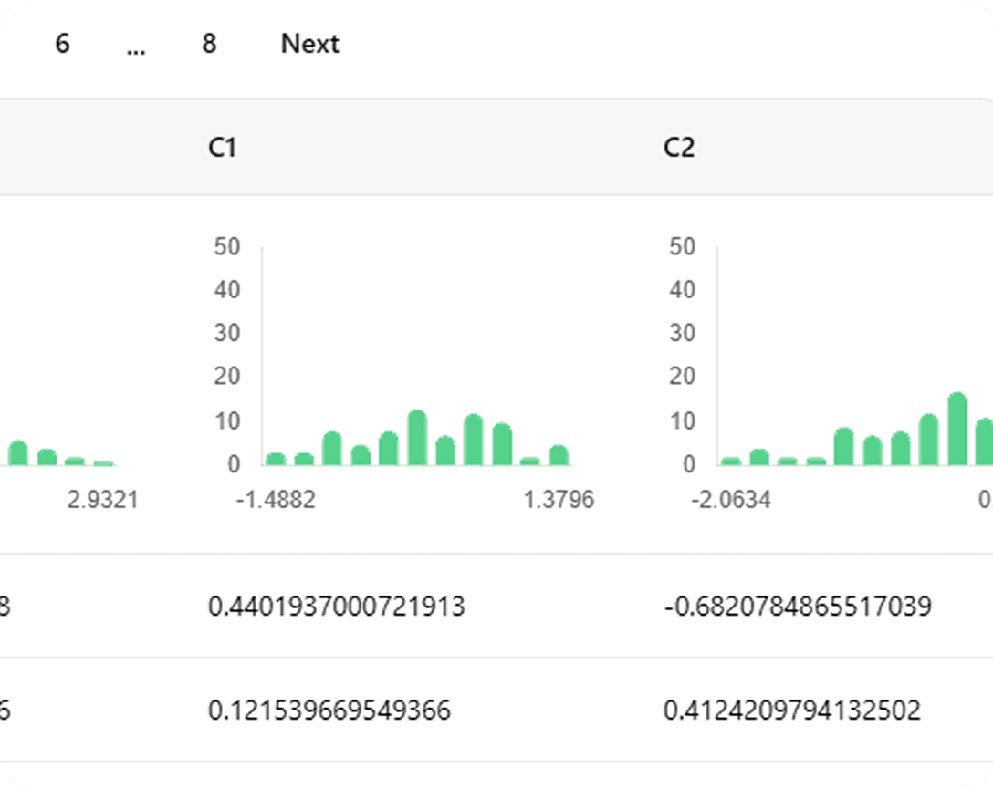
Task: Select cell 0.4124209794132502
Action: click(791, 710)
